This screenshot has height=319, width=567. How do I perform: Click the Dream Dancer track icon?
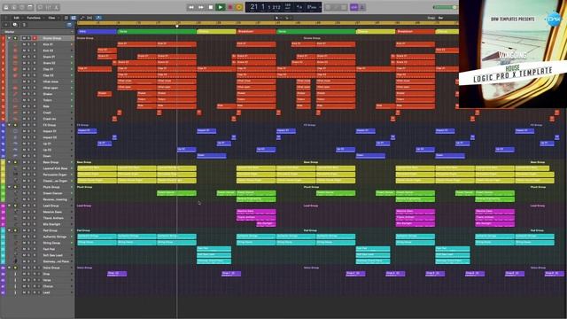[15, 193]
